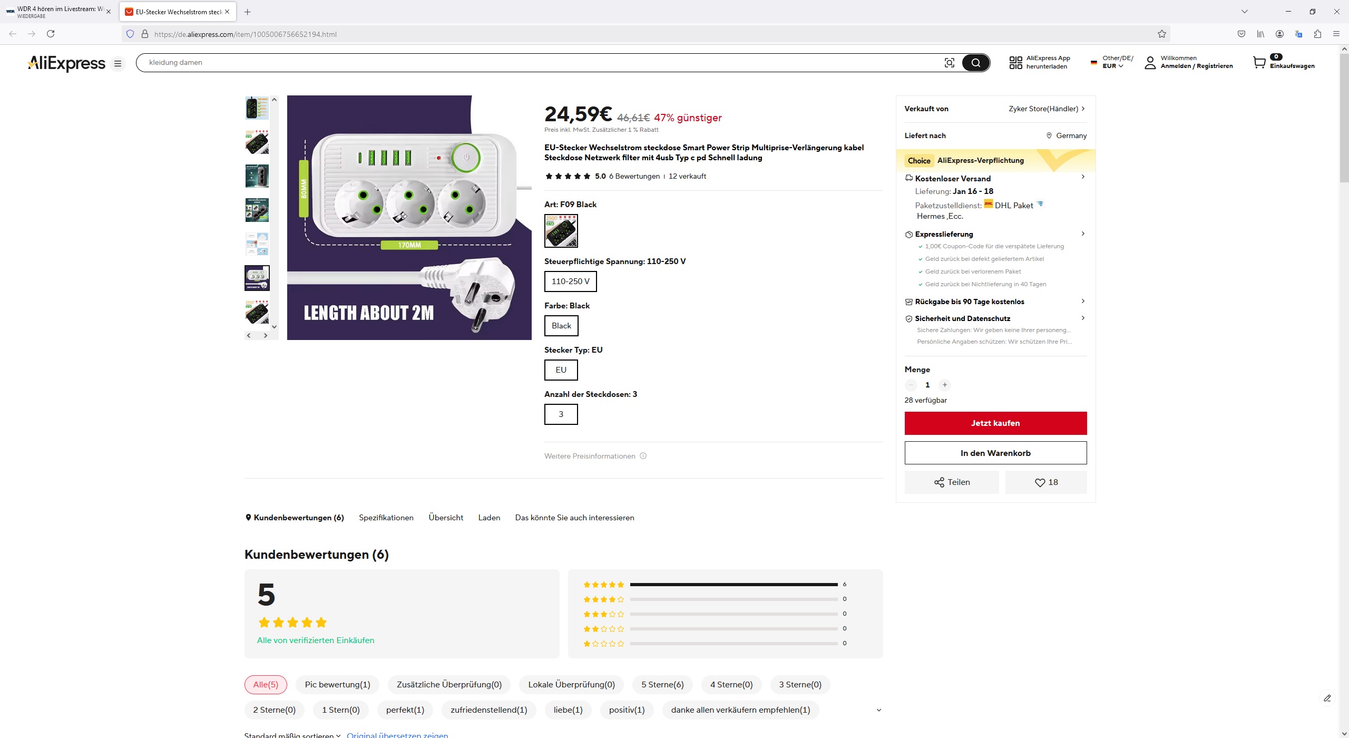This screenshot has height=738, width=1349.
Task: Expand more review tags chevron
Action: [878, 710]
